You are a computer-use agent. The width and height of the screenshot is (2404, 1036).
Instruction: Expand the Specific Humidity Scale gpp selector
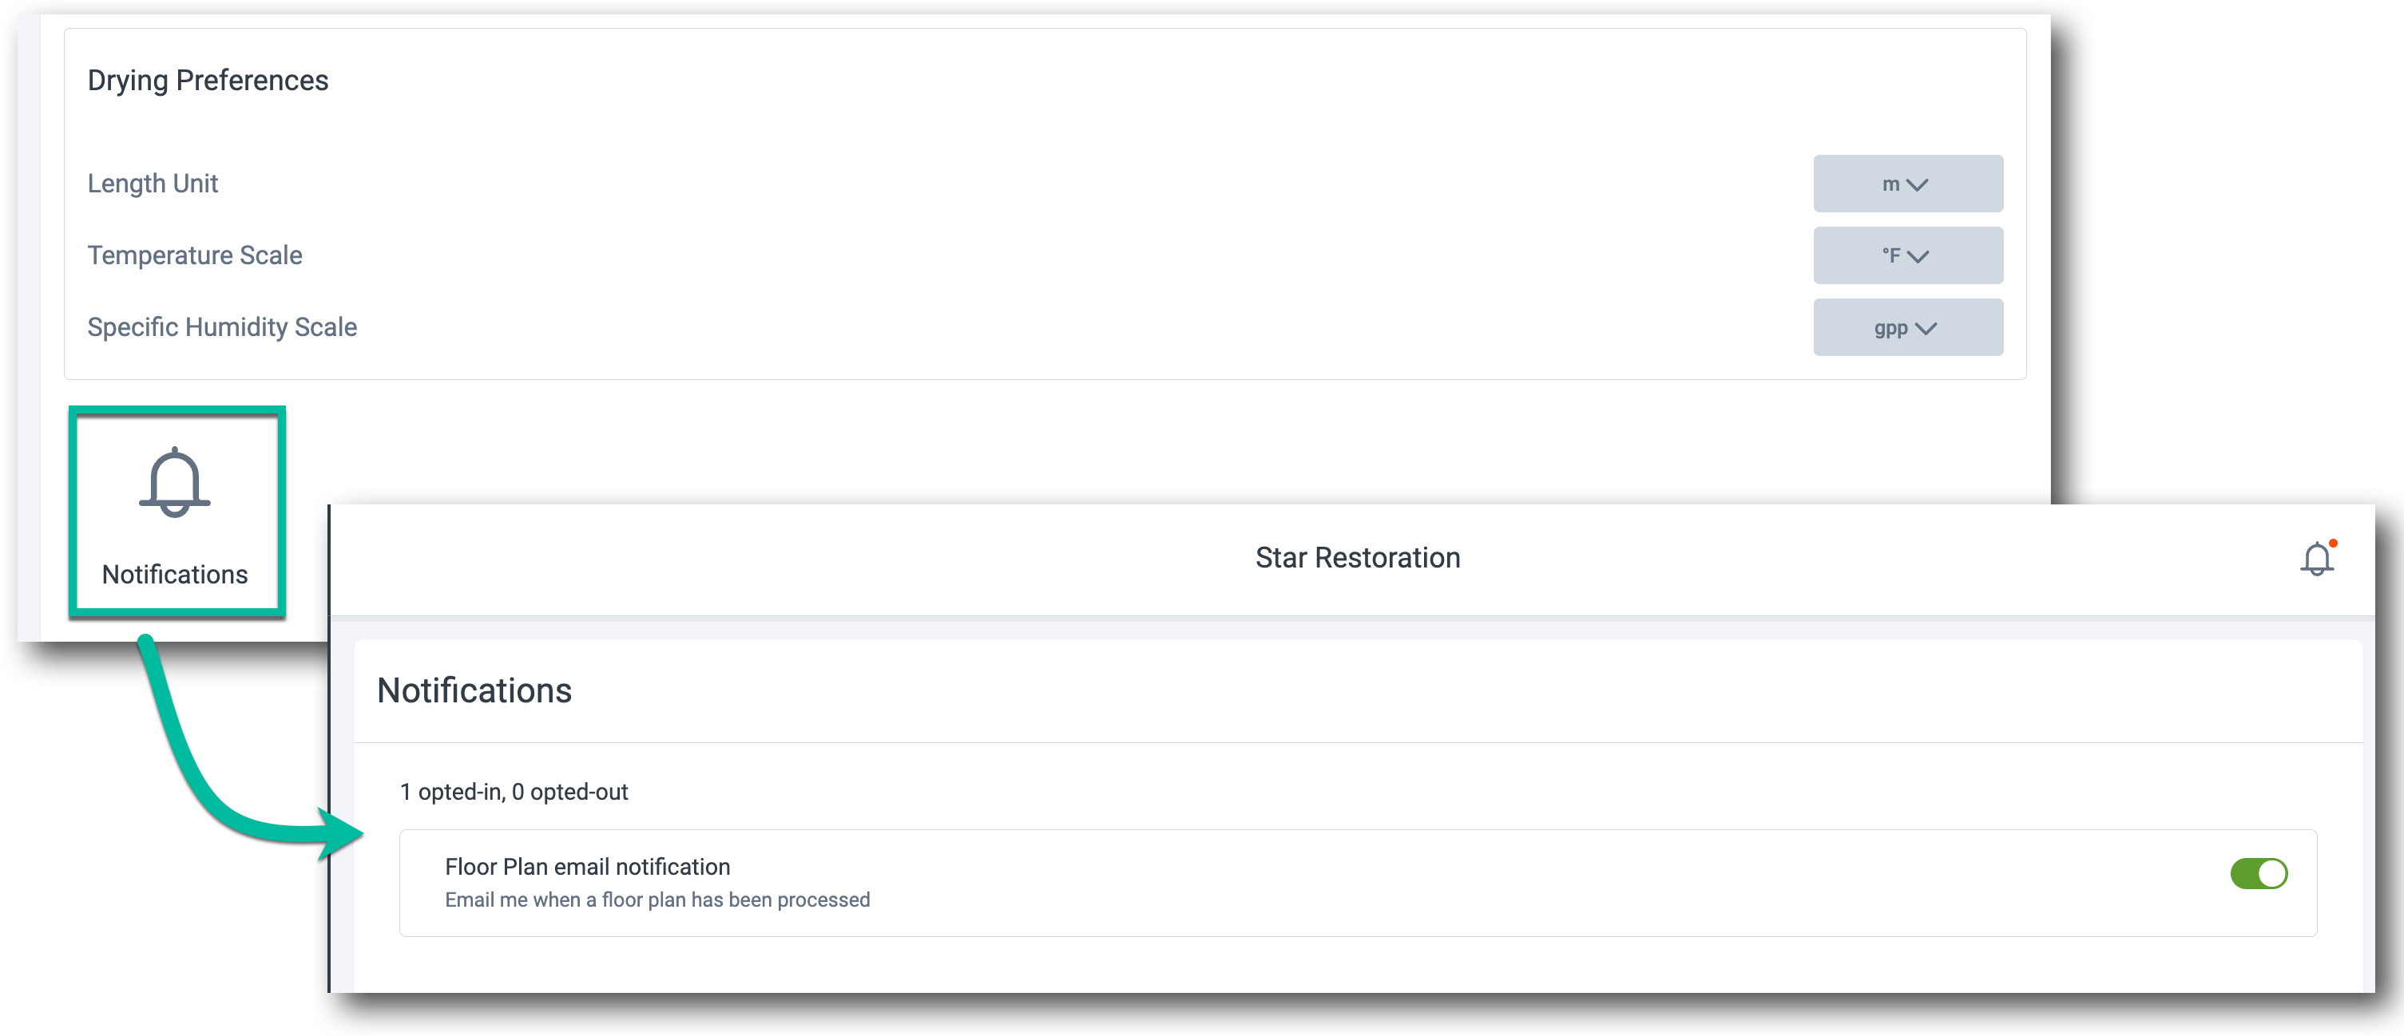click(x=1907, y=327)
